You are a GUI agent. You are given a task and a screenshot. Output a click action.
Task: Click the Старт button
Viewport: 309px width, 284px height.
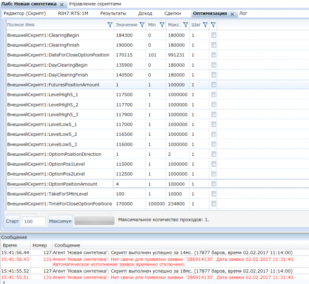[x=12, y=221]
